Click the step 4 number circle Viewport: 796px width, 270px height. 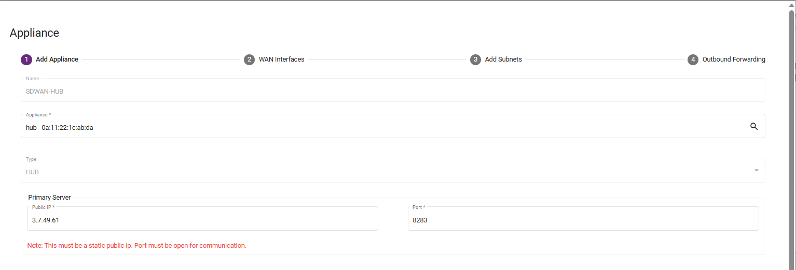click(x=693, y=59)
